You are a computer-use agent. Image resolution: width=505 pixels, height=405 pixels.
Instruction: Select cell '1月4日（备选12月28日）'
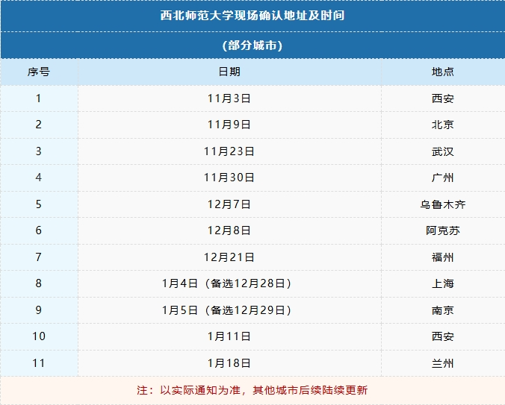tap(227, 283)
